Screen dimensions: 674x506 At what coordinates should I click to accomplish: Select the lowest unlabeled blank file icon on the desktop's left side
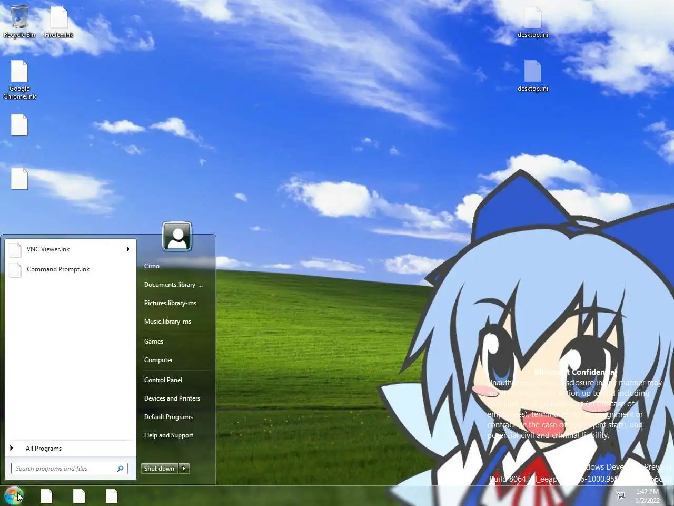(x=19, y=179)
